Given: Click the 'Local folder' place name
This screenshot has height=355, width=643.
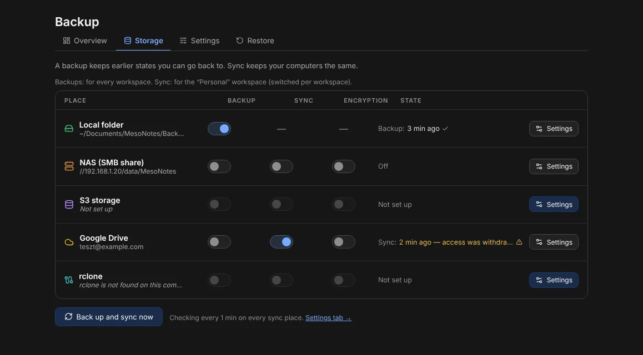Looking at the screenshot, I should [101, 125].
